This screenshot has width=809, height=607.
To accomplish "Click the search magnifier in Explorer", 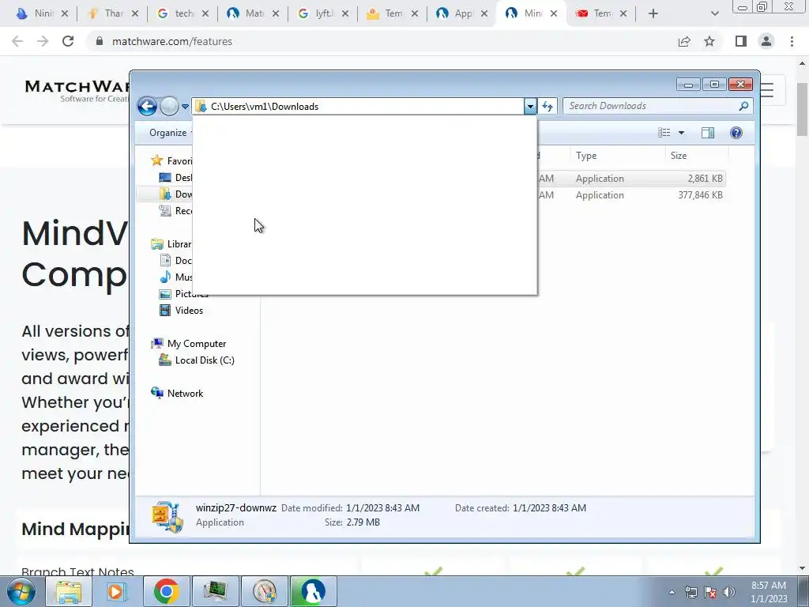I will click(x=743, y=106).
